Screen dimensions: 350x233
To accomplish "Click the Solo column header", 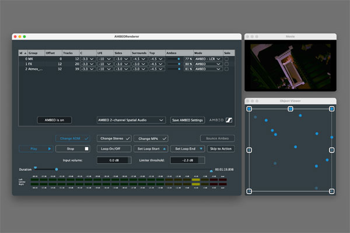I will (x=229, y=53).
